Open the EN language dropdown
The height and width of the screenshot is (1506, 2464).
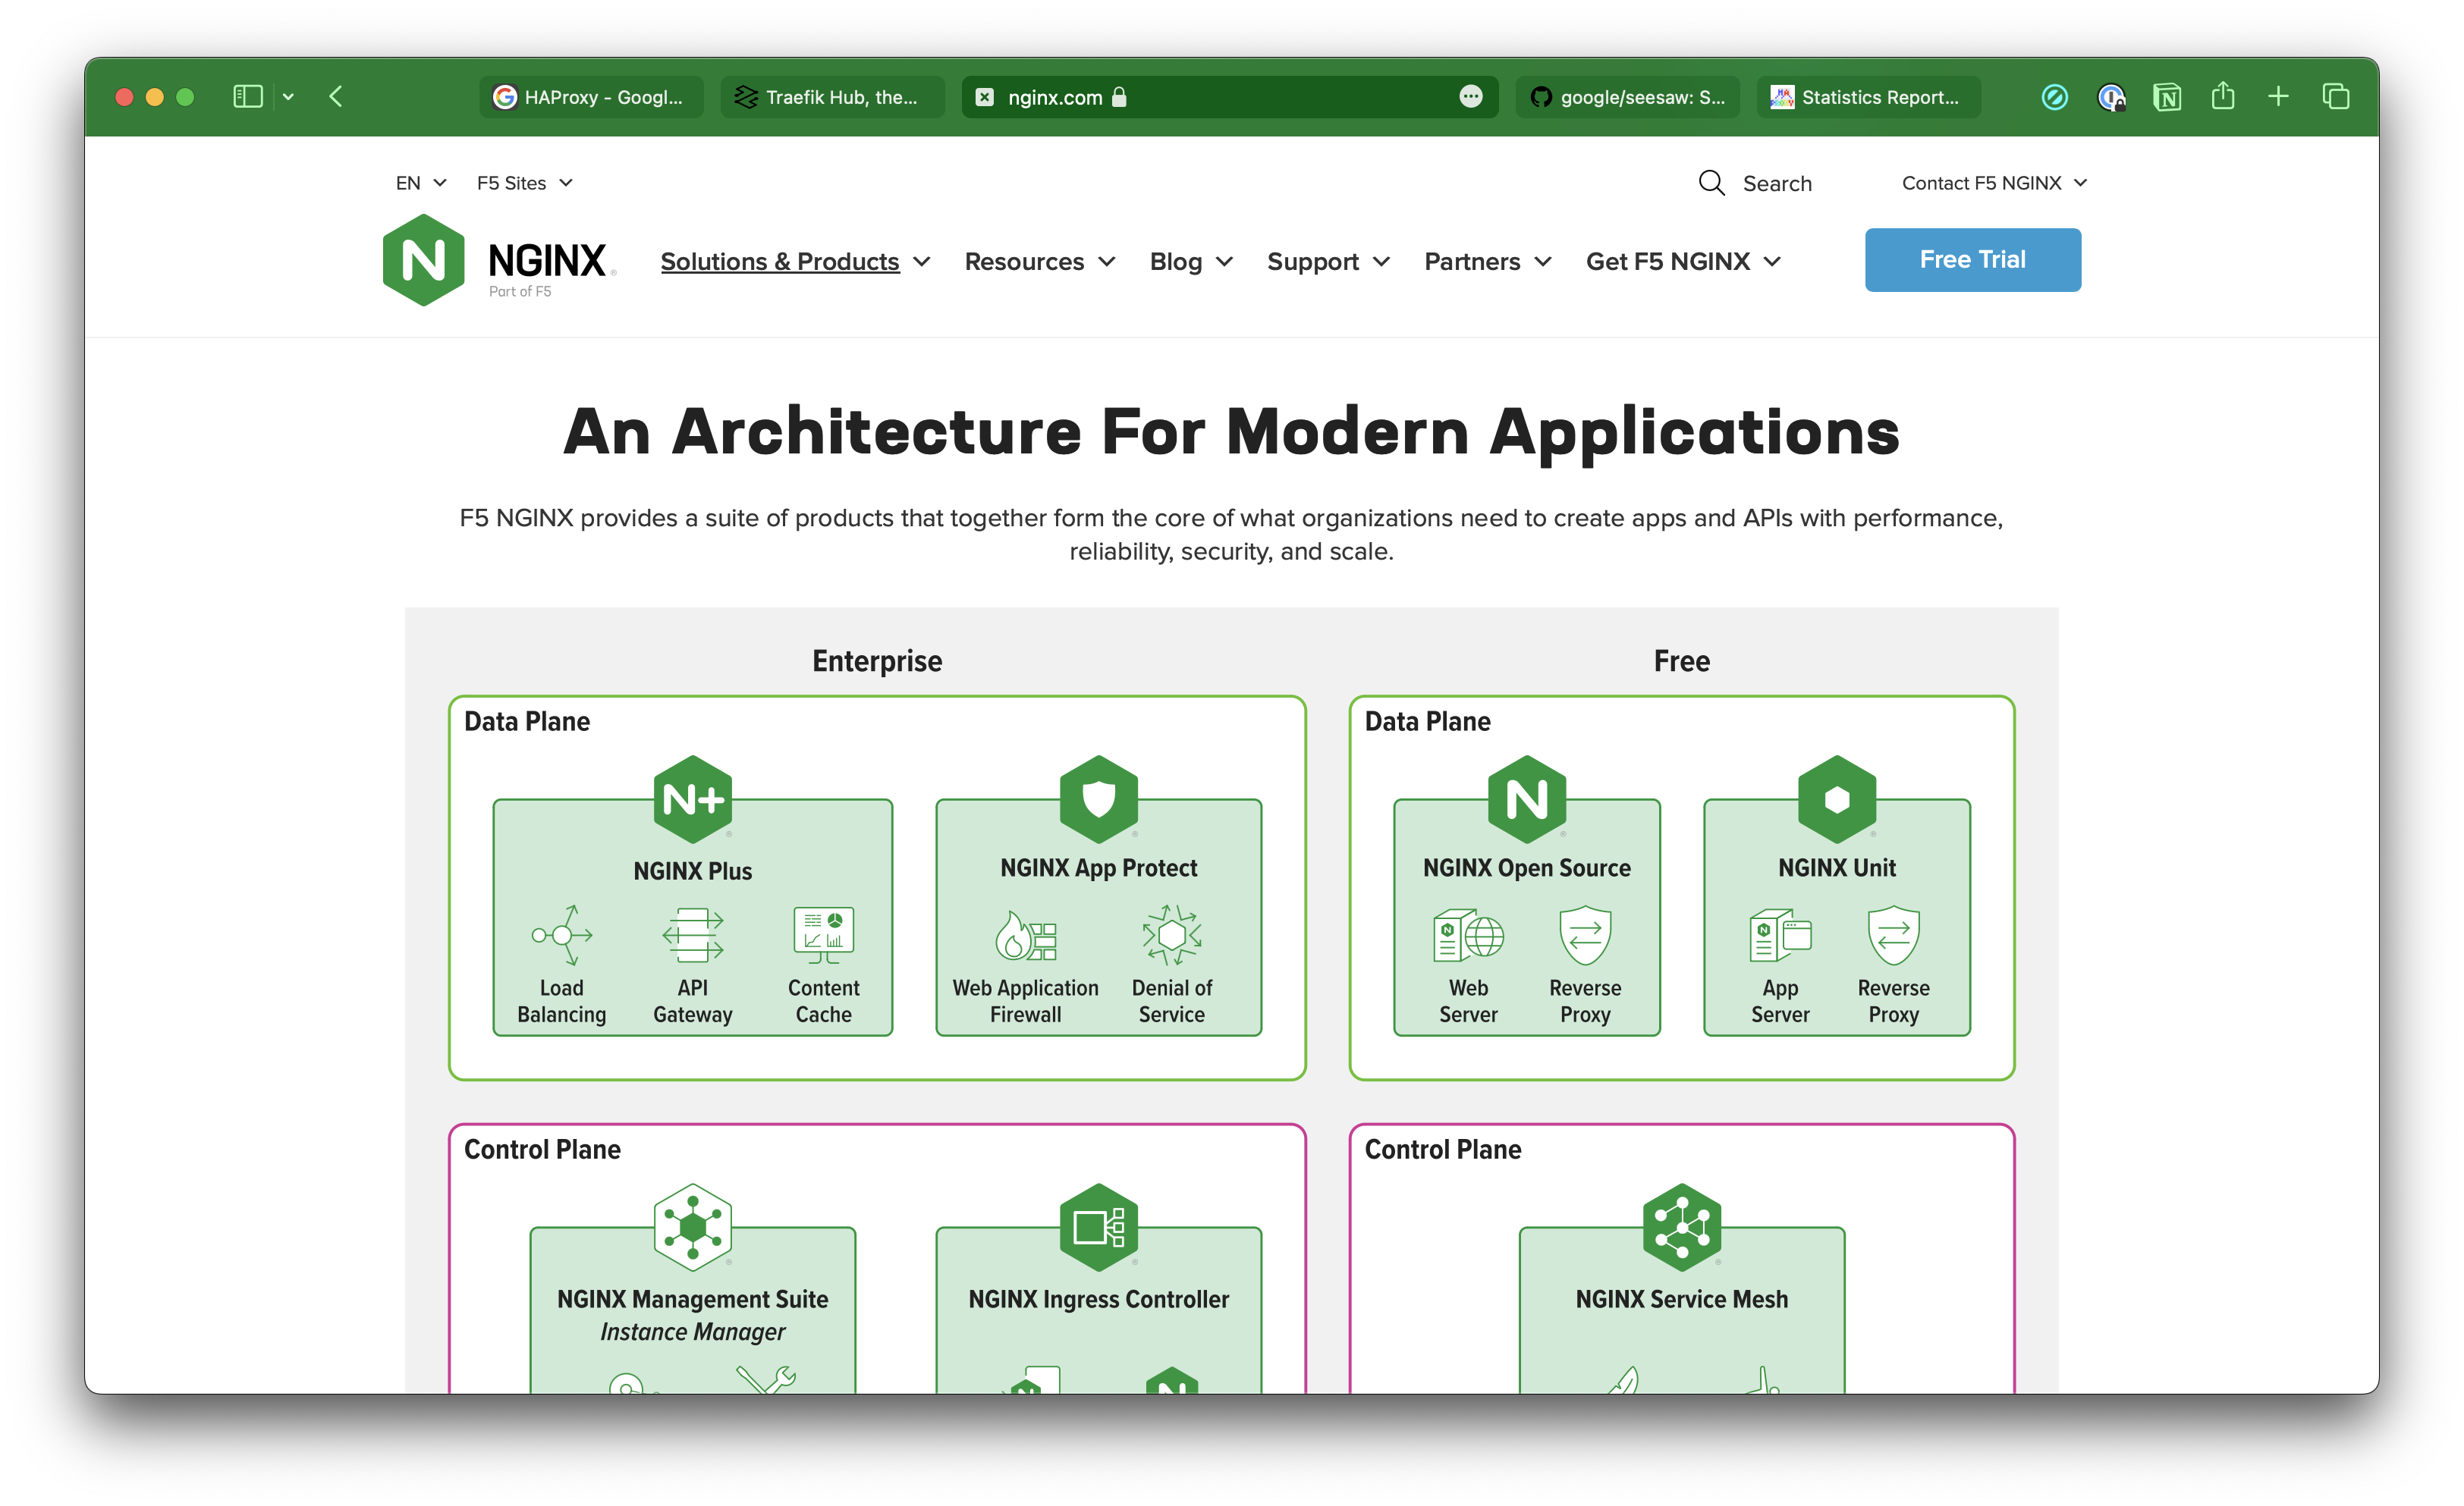(421, 183)
